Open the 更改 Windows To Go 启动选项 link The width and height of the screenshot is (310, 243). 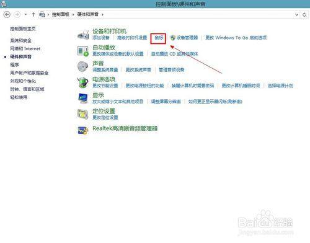pyautogui.click(x=236, y=38)
